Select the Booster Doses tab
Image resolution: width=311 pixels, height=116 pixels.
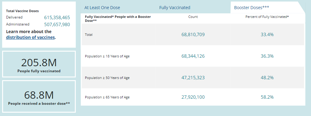pos(251,8)
